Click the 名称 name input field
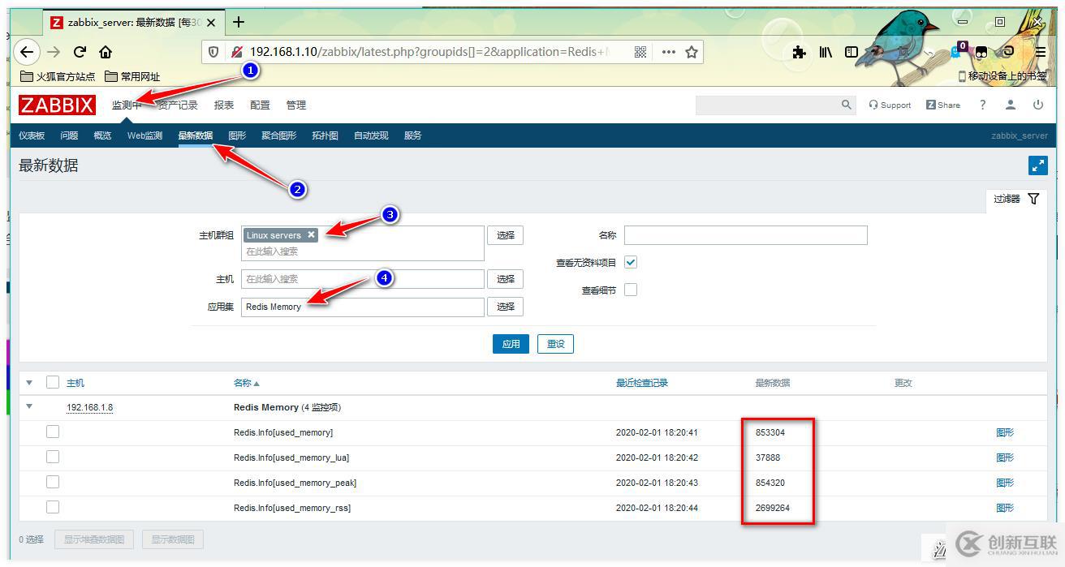Image resolution: width=1065 pixels, height=567 pixels. point(744,234)
